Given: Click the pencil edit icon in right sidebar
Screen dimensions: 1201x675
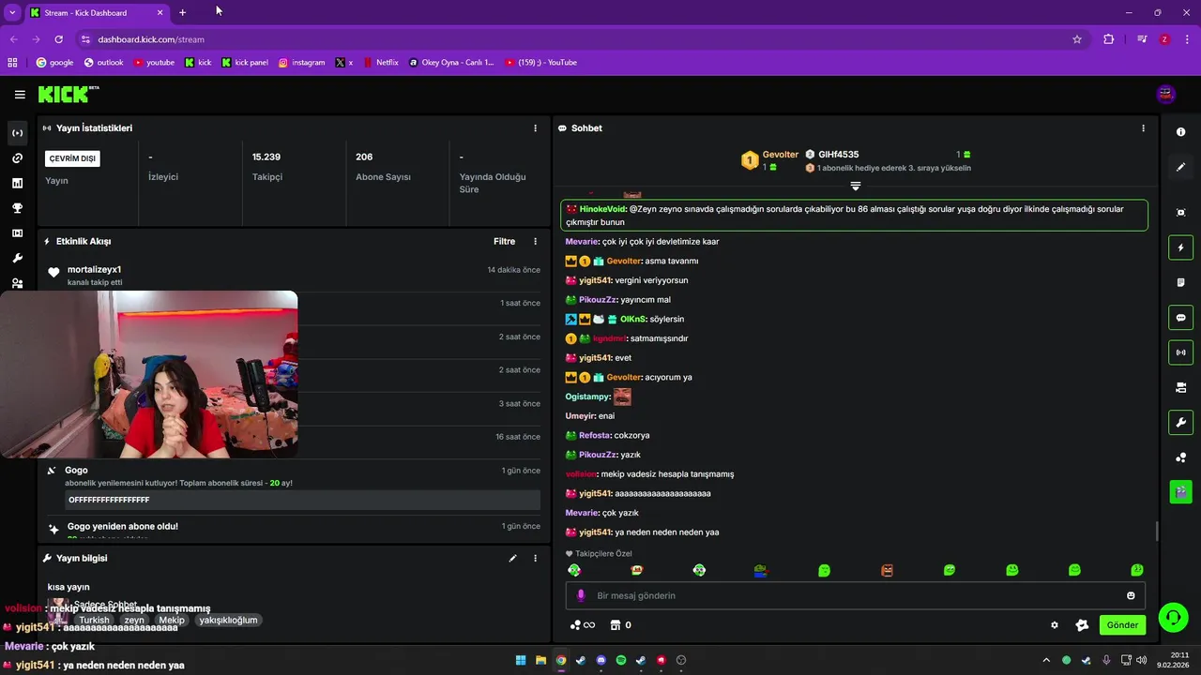Looking at the screenshot, I should click(1181, 167).
